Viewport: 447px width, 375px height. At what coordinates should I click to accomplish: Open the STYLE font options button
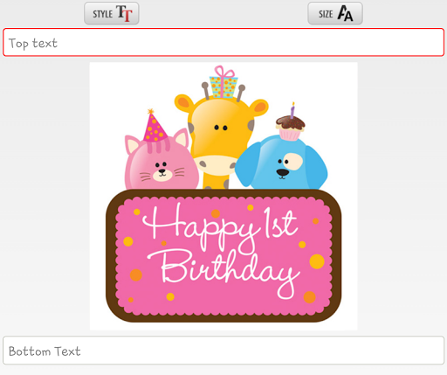click(112, 13)
